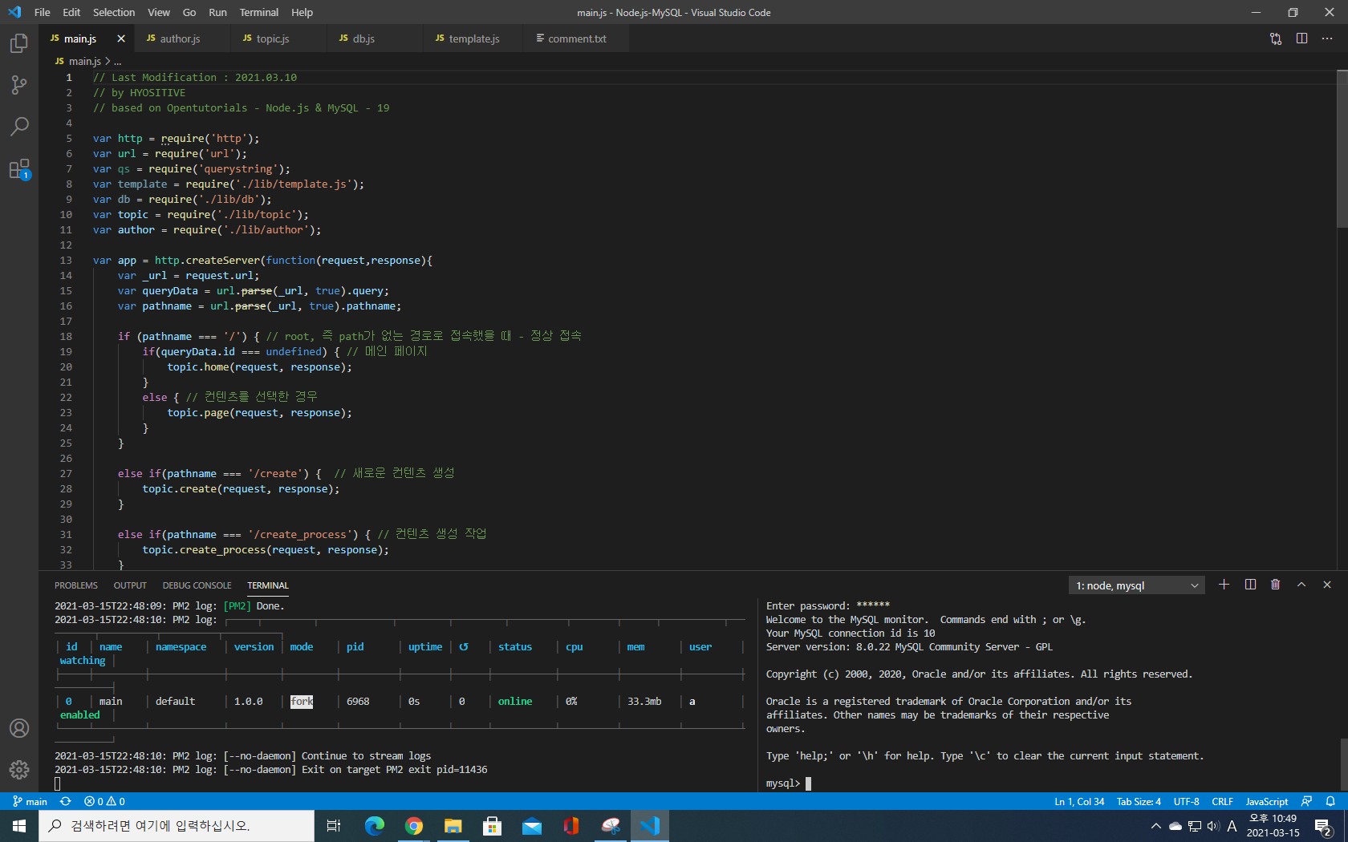Switch to PROBLEMS panel tab
This screenshot has height=842, width=1348.
76,585
